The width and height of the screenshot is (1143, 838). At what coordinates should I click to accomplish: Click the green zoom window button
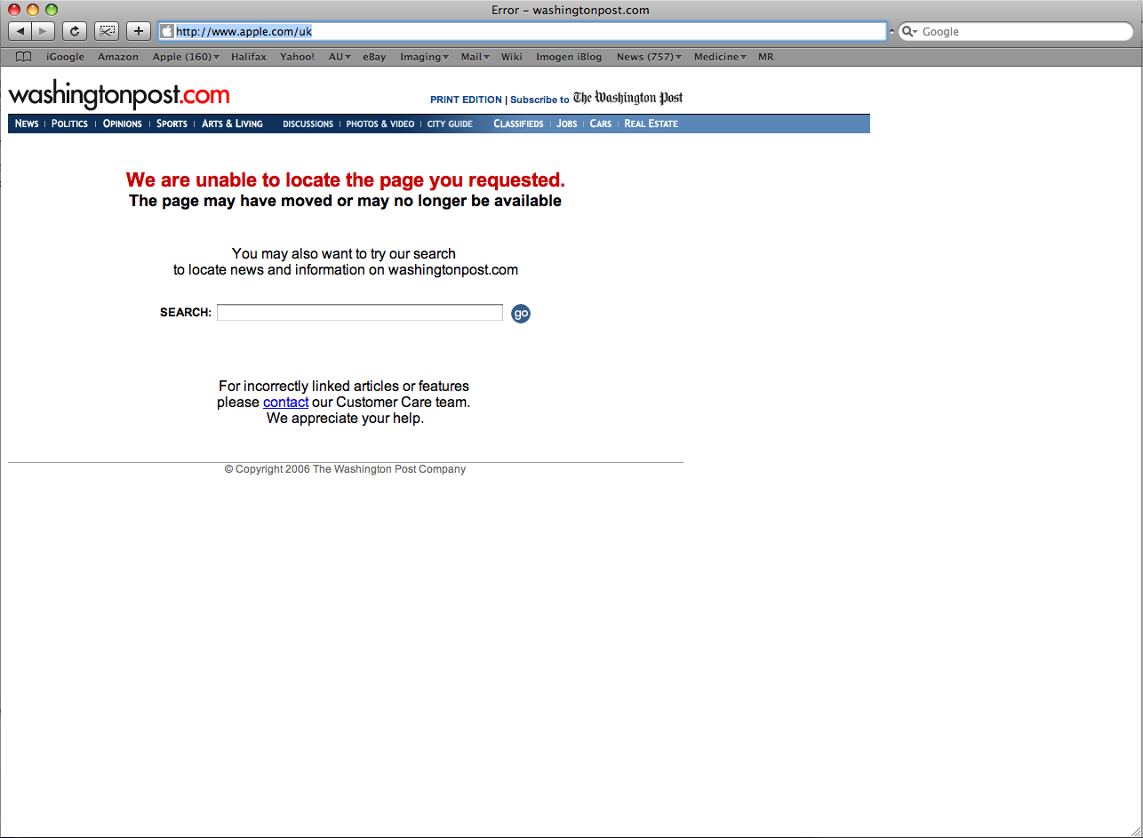coord(52,10)
